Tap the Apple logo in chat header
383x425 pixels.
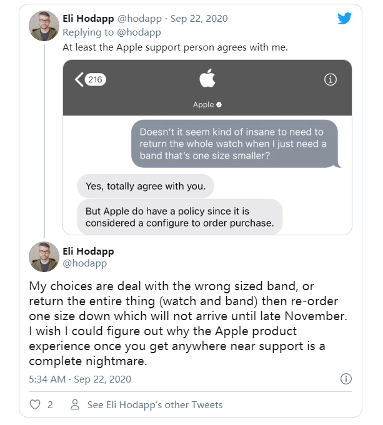[207, 79]
